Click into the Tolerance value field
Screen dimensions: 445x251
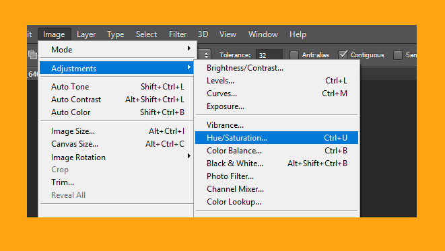269,55
